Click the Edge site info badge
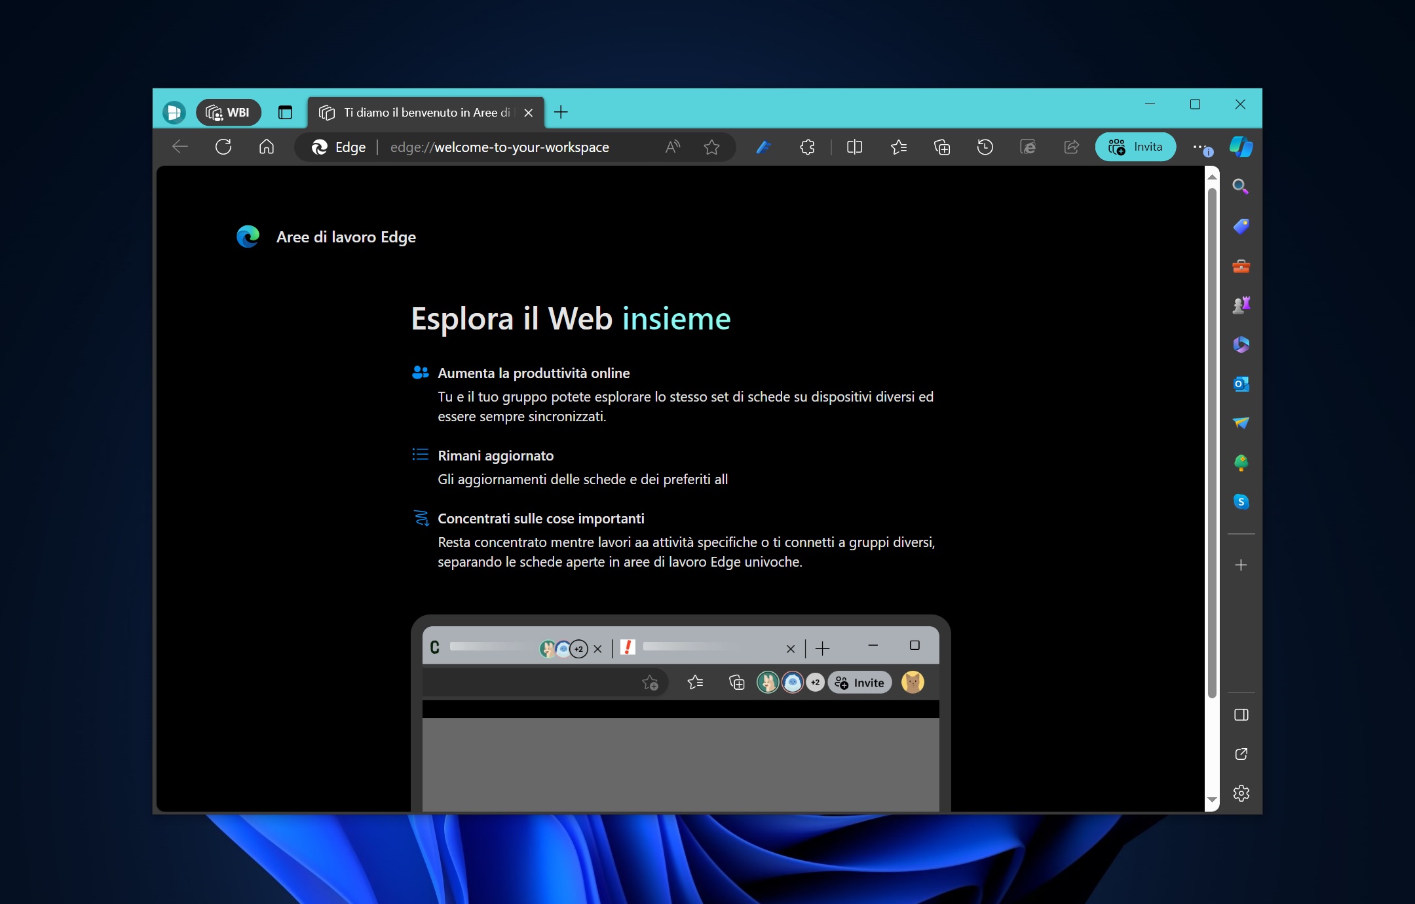The height and width of the screenshot is (904, 1415). point(339,147)
